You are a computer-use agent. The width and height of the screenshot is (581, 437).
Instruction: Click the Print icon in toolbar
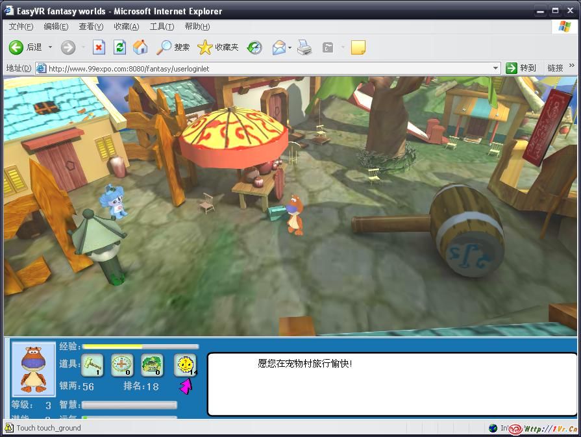[304, 47]
